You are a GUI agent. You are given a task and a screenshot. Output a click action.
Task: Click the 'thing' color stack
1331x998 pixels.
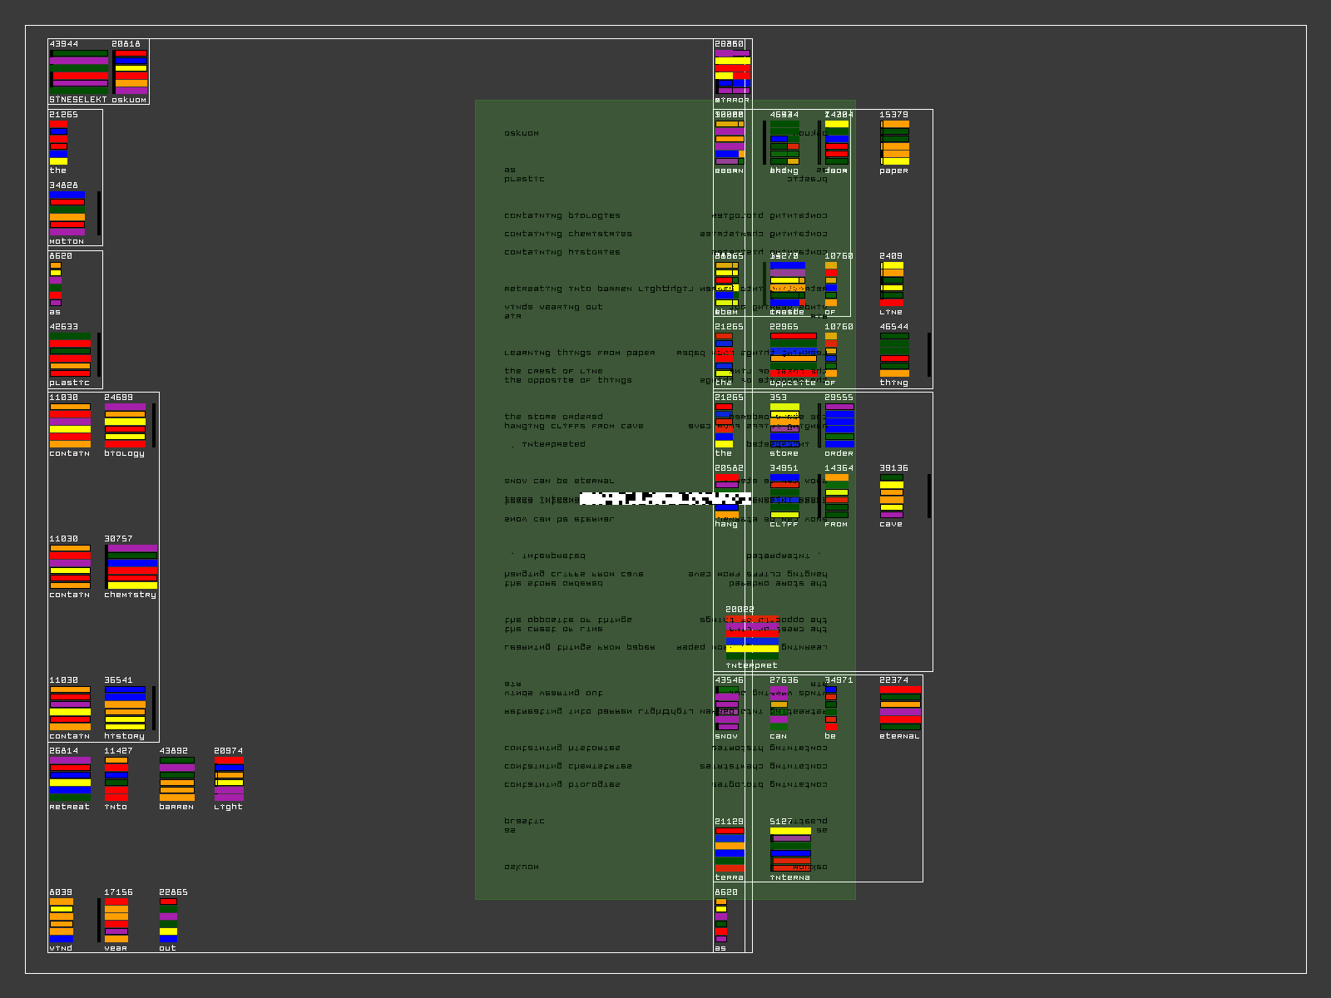(x=894, y=354)
